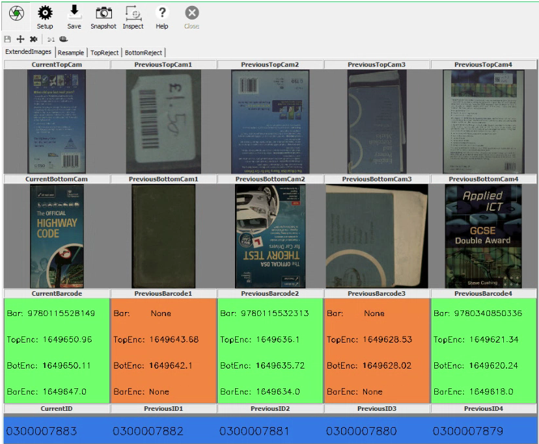Viewport: 539px width, 444px height.
Task: Click the CurrentBottomCam header
Action: 57,179
